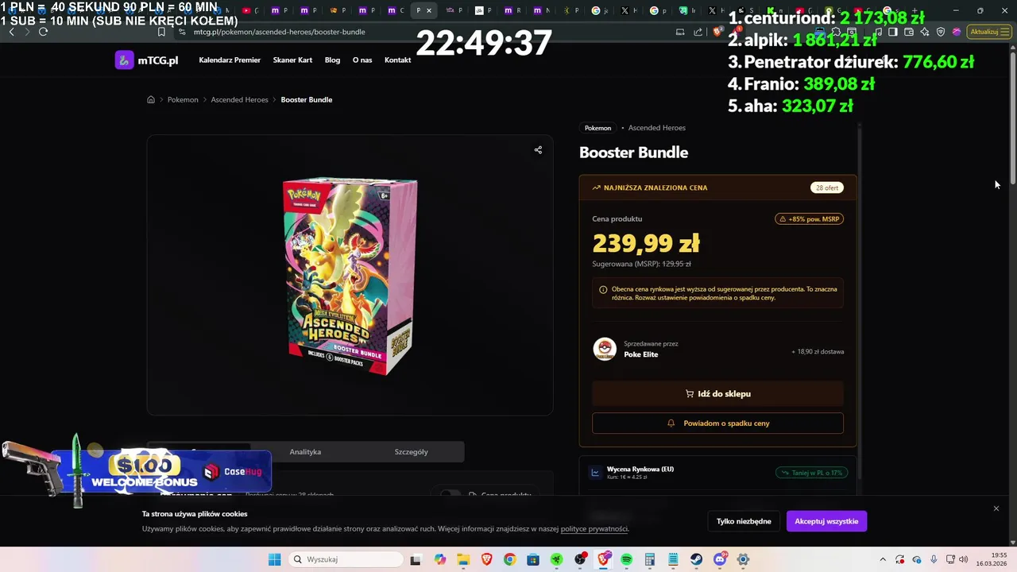
Task: Click the share icon on the product image
Action: [538, 149]
